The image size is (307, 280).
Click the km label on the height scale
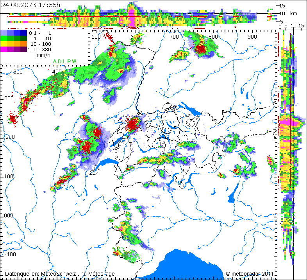point(293,13)
